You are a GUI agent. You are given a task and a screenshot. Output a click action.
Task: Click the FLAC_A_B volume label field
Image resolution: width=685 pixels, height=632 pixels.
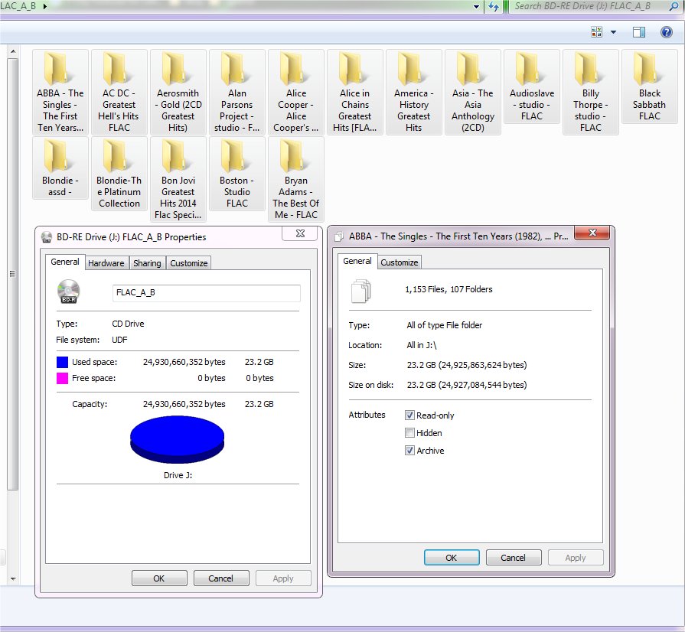click(207, 293)
